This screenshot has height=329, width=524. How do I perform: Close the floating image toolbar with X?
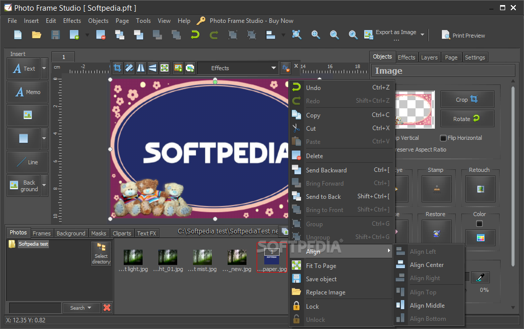[296, 66]
